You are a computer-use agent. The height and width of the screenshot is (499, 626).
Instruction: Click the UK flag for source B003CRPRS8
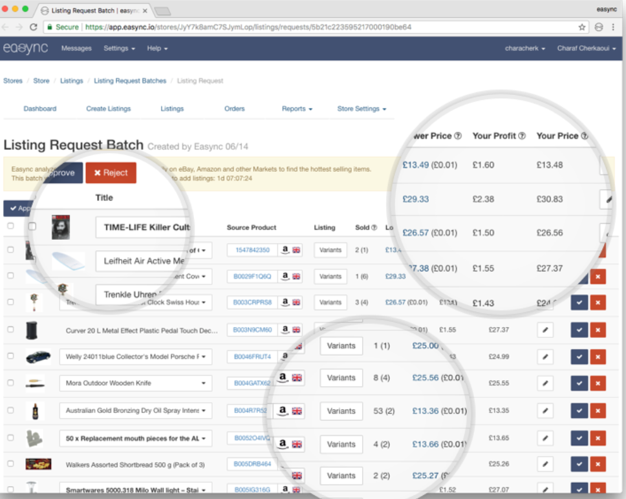296,303
